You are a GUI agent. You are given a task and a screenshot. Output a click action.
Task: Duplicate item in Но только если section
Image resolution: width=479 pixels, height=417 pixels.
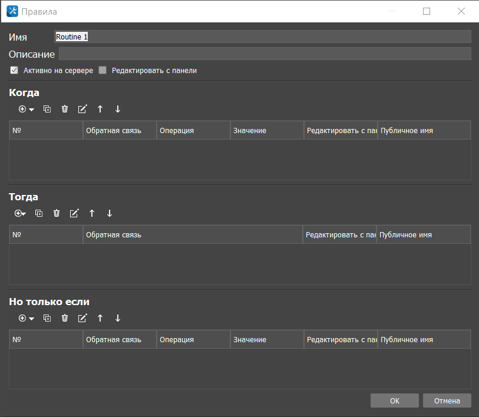click(47, 318)
